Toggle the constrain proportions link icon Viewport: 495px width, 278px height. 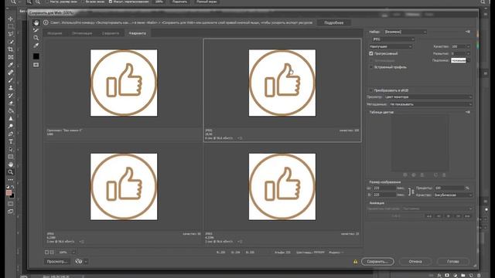pos(412,192)
